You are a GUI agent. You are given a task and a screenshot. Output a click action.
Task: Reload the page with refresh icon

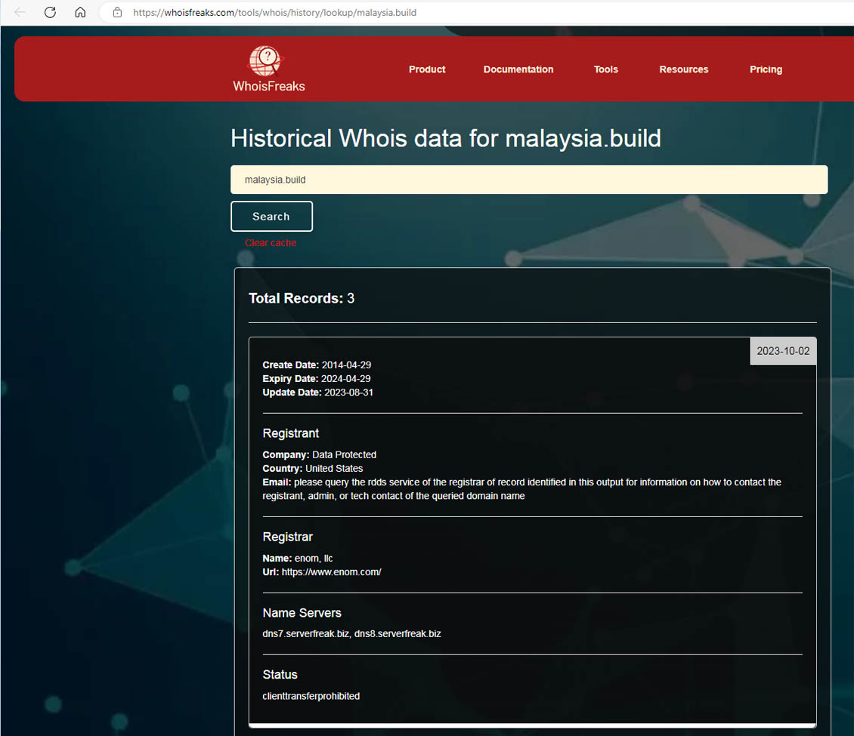(x=50, y=12)
